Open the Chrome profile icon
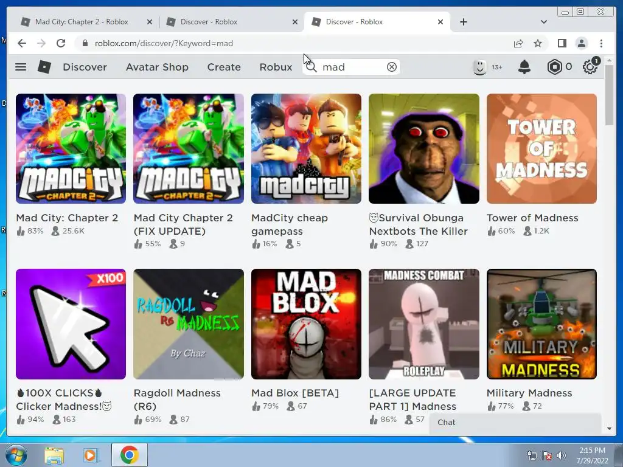This screenshot has height=467, width=623. click(581, 43)
